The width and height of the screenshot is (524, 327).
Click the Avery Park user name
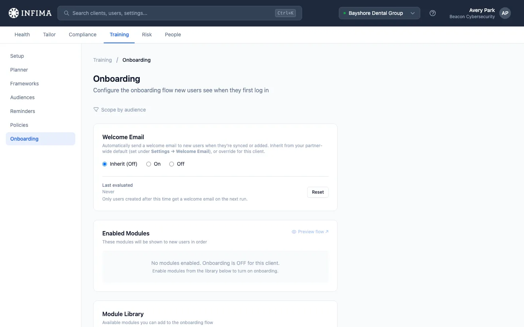point(482,10)
